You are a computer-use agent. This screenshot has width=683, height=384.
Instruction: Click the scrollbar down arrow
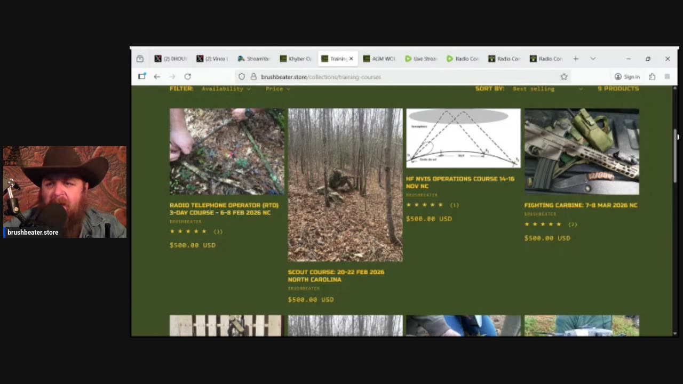pos(675,333)
